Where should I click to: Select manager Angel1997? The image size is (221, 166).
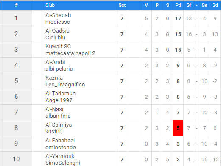[x=59, y=100]
